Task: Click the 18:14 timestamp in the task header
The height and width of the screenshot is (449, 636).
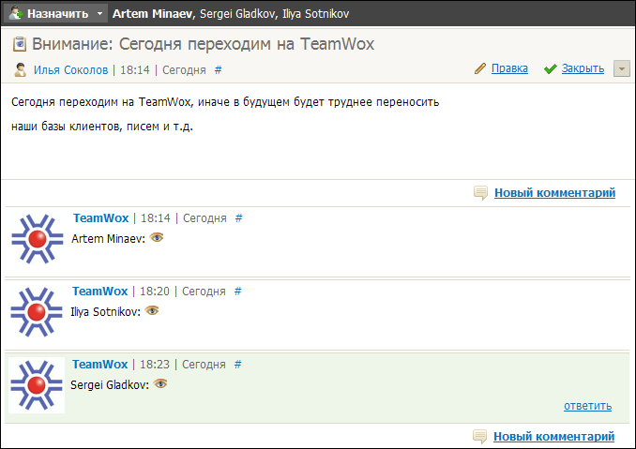Action: pyautogui.click(x=135, y=69)
